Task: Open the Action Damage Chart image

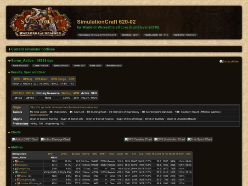Action: tap(56, 139)
